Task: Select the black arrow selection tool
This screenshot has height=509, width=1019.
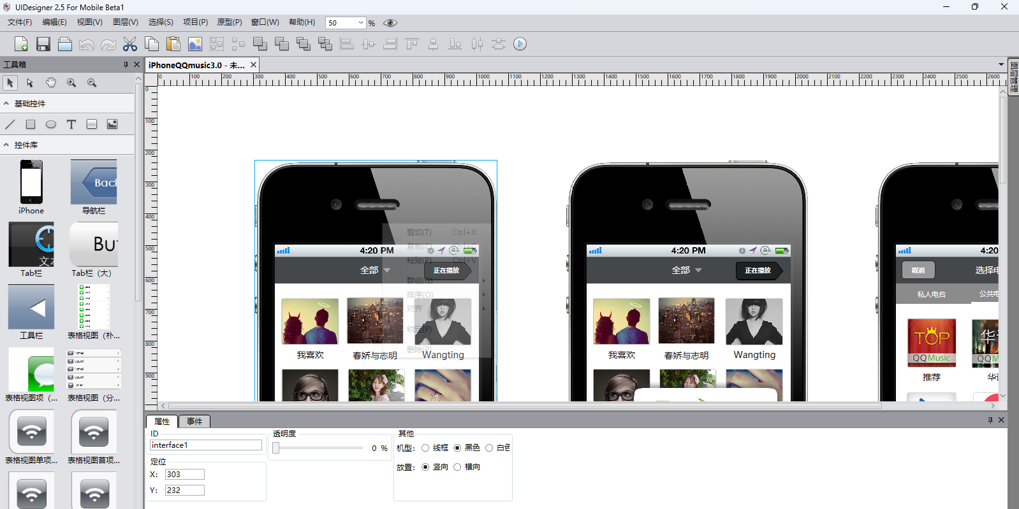Action: (x=10, y=83)
